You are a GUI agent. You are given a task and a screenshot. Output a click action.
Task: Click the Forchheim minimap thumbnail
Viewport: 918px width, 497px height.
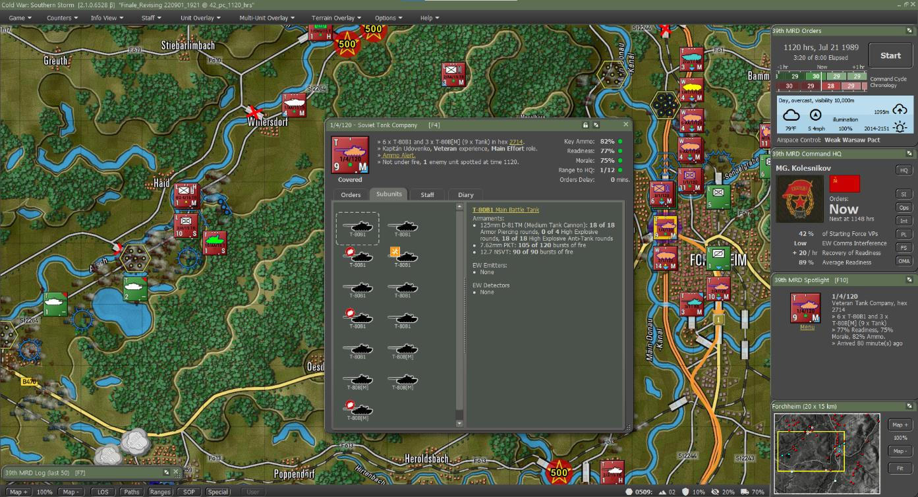tap(827, 452)
